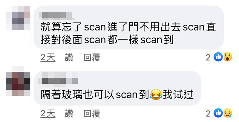Screen dimensions: 239x122
Task: Click the blurred username of second commenter
Action: click(58, 78)
